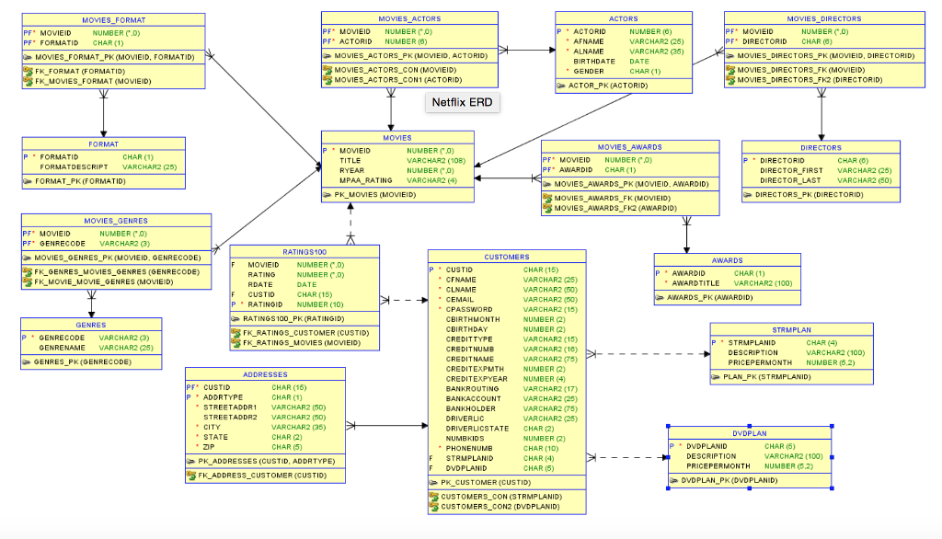Viewport: 942px width, 539px height.
Task: Select the CEMAIL column in CUSTOMERS
Action: click(462, 299)
